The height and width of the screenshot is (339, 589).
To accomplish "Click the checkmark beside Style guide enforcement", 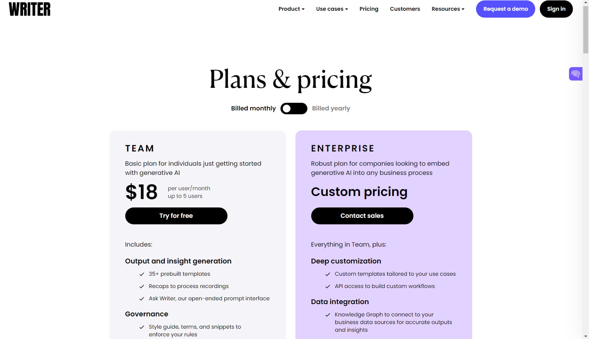I will tap(141, 327).
